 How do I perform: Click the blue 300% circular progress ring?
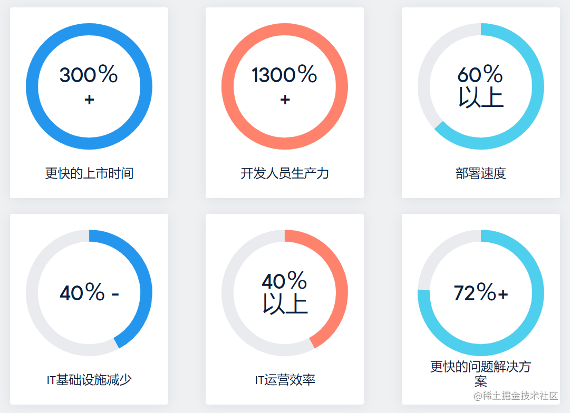pos(89,86)
